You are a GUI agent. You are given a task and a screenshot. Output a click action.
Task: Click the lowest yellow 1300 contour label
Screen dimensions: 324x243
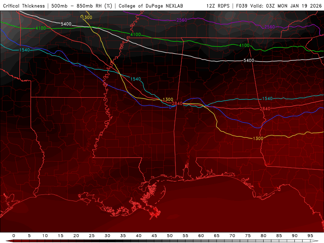click(258, 139)
